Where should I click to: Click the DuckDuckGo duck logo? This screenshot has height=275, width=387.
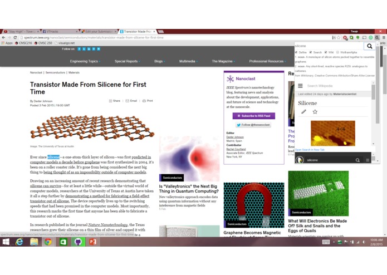[300, 160]
